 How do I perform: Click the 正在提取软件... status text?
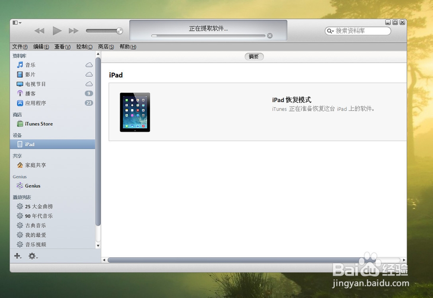(208, 29)
